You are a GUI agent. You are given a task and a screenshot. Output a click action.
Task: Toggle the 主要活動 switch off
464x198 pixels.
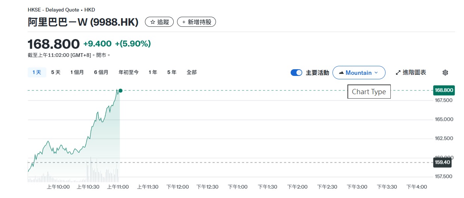pyautogui.click(x=296, y=73)
